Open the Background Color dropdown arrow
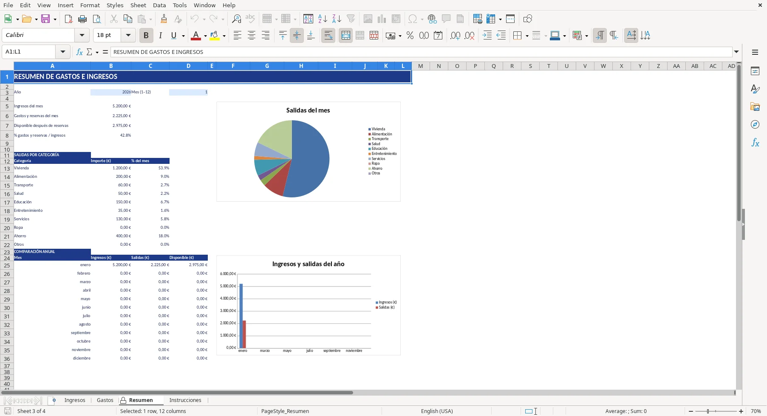The image size is (767, 416). pos(224,36)
